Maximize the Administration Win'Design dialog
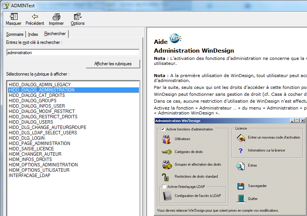Viewport: 307px width, 216px height. click(x=297, y=121)
